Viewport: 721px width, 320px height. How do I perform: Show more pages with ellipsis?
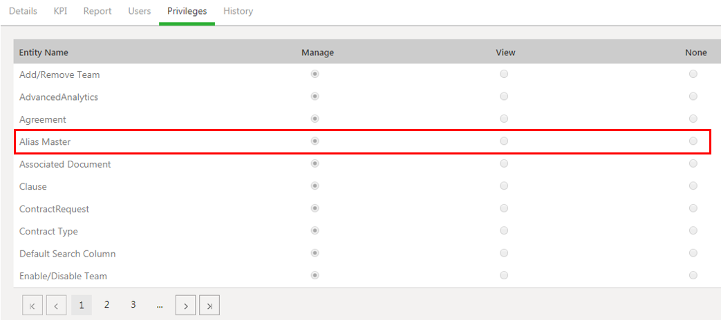160,305
